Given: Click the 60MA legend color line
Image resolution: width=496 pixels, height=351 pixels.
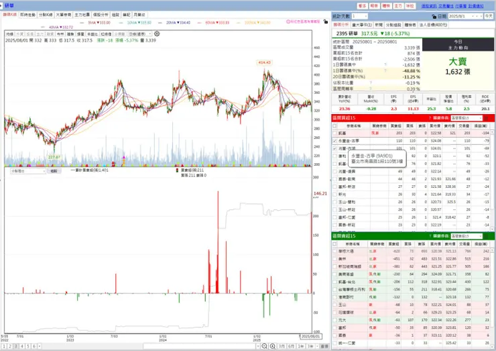Looking at the screenshot, I should click(199, 23).
